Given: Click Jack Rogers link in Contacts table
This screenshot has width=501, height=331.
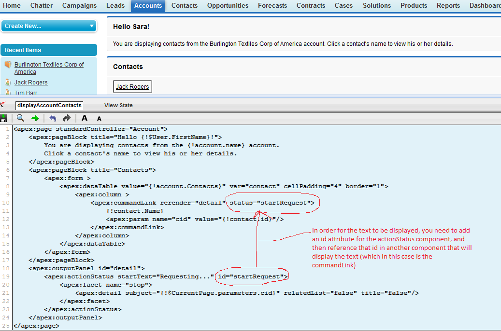Looking at the screenshot, I should click(133, 87).
